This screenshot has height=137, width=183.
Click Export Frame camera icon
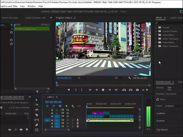click(137, 90)
